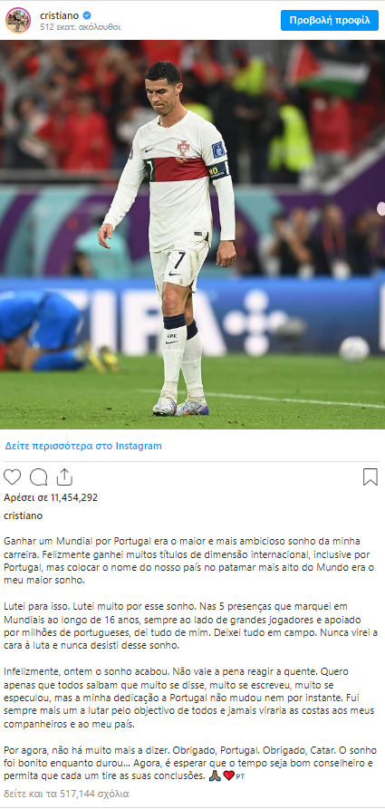Open comments via the speech bubble icon
Viewport: 385px width, 809px height.
tap(38, 477)
